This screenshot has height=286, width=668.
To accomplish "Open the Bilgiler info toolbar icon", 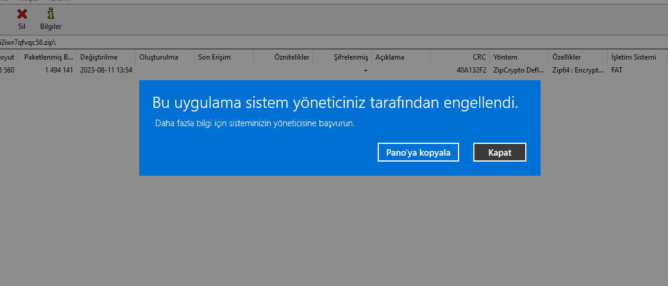I will (51, 15).
